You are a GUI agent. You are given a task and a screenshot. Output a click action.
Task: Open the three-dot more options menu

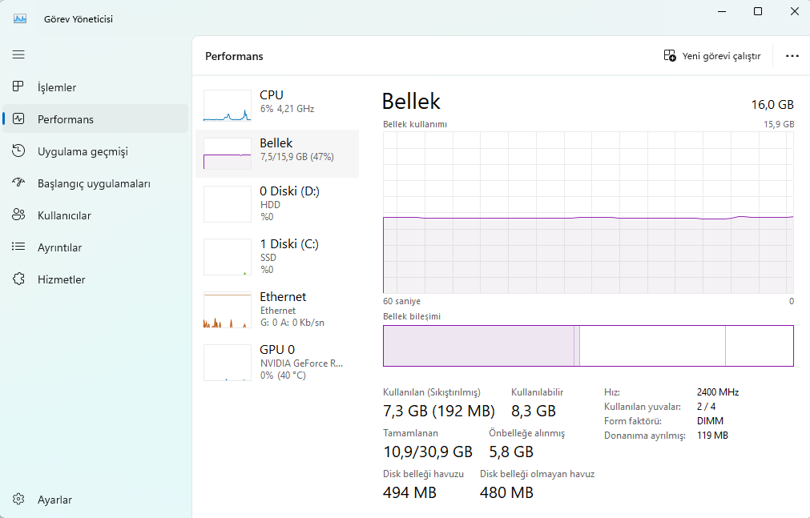point(792,56)
